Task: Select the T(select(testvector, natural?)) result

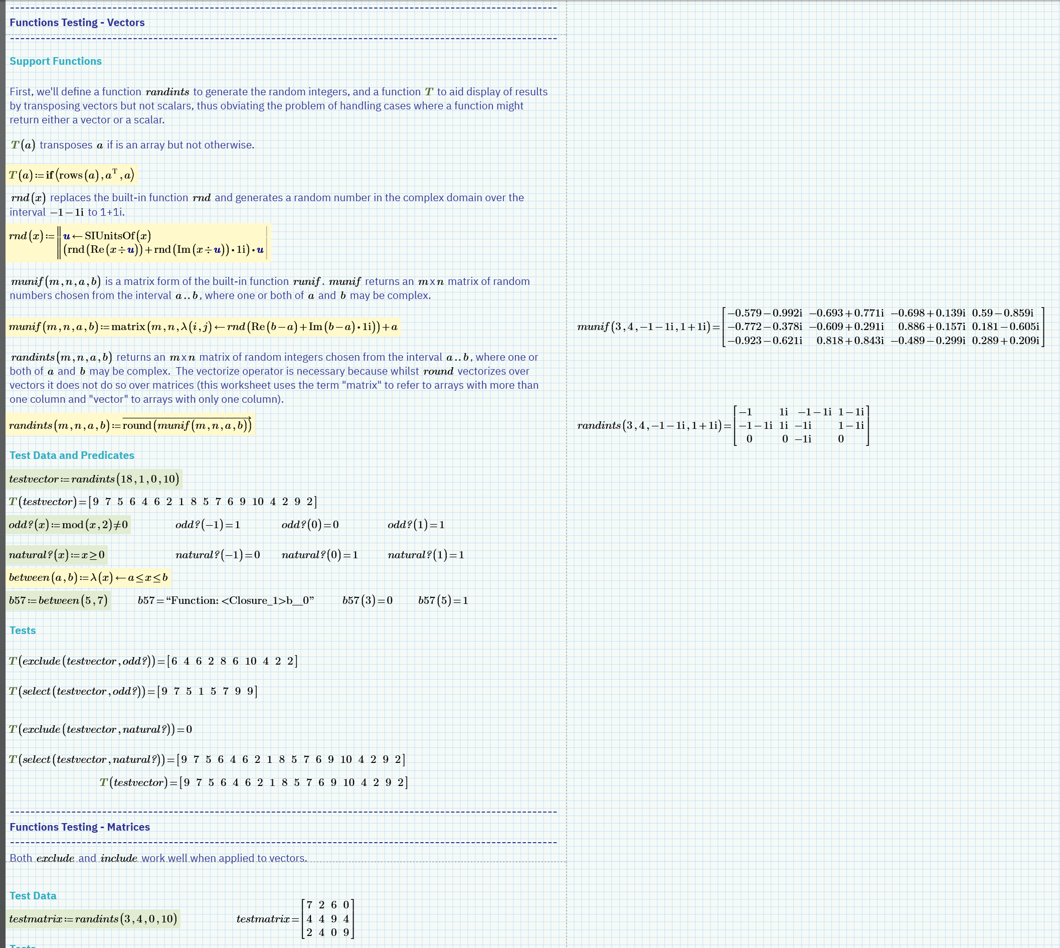Action: [x=207, y=759]
